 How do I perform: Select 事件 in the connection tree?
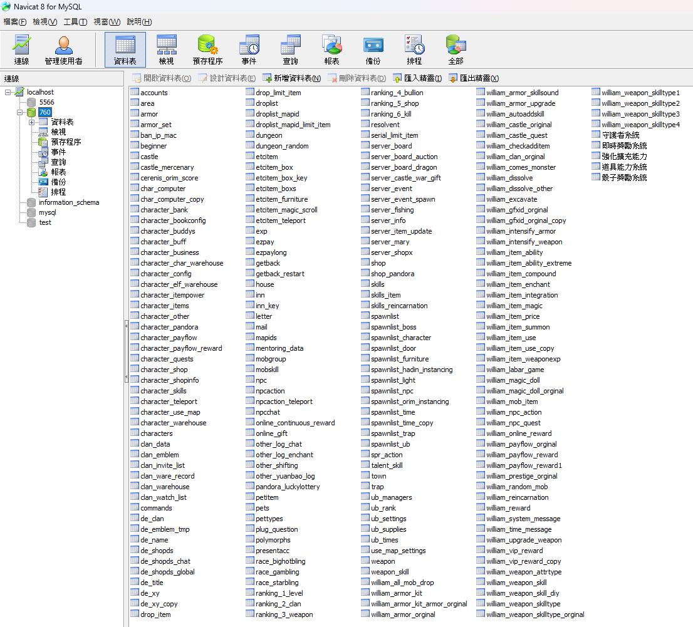click(58, 152)
